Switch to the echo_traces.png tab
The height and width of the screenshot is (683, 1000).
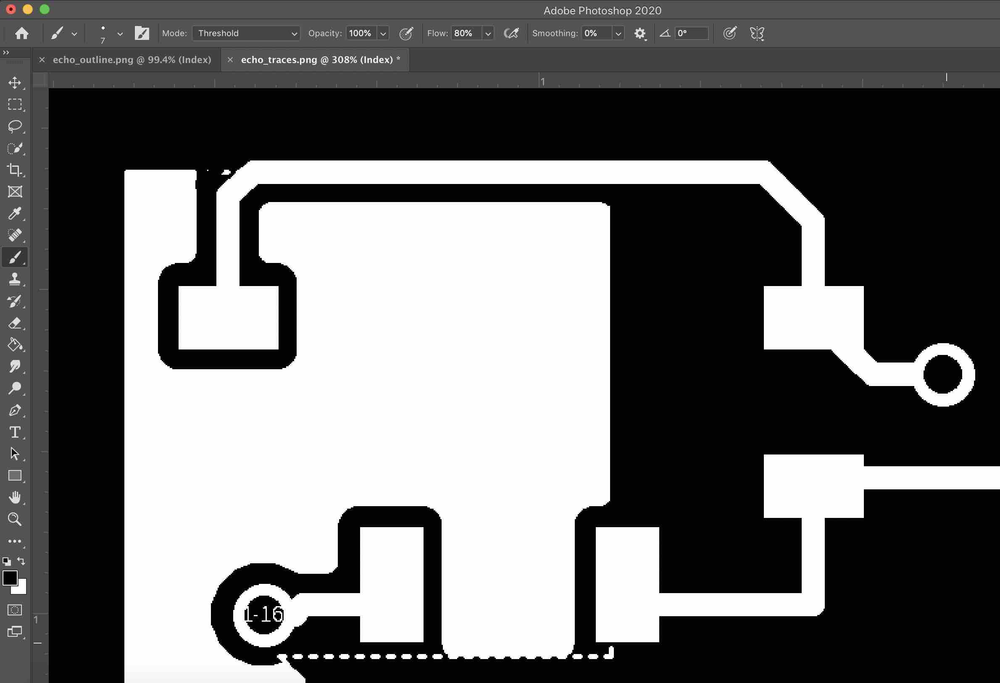[317, 60]
